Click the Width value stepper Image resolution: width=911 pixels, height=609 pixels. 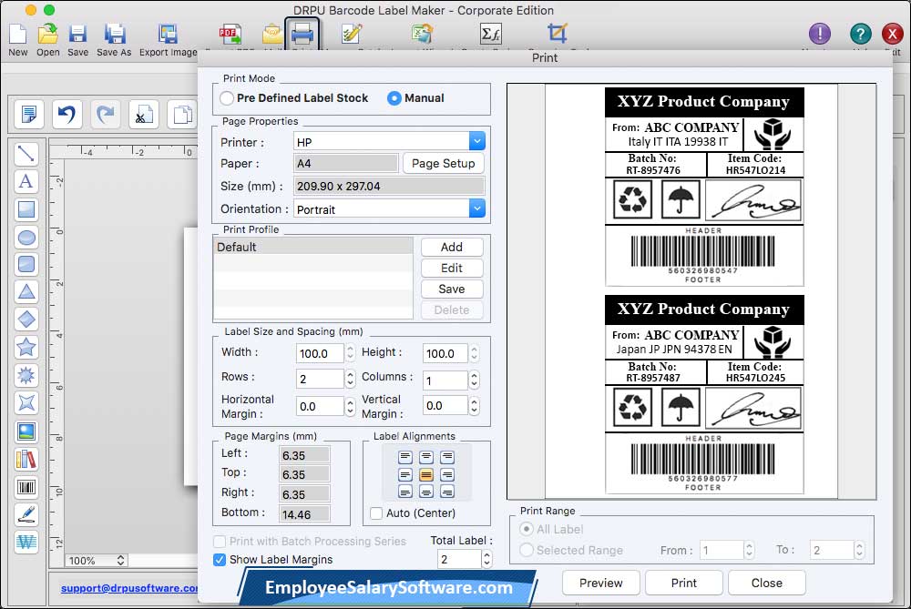[x=350, y=353]
